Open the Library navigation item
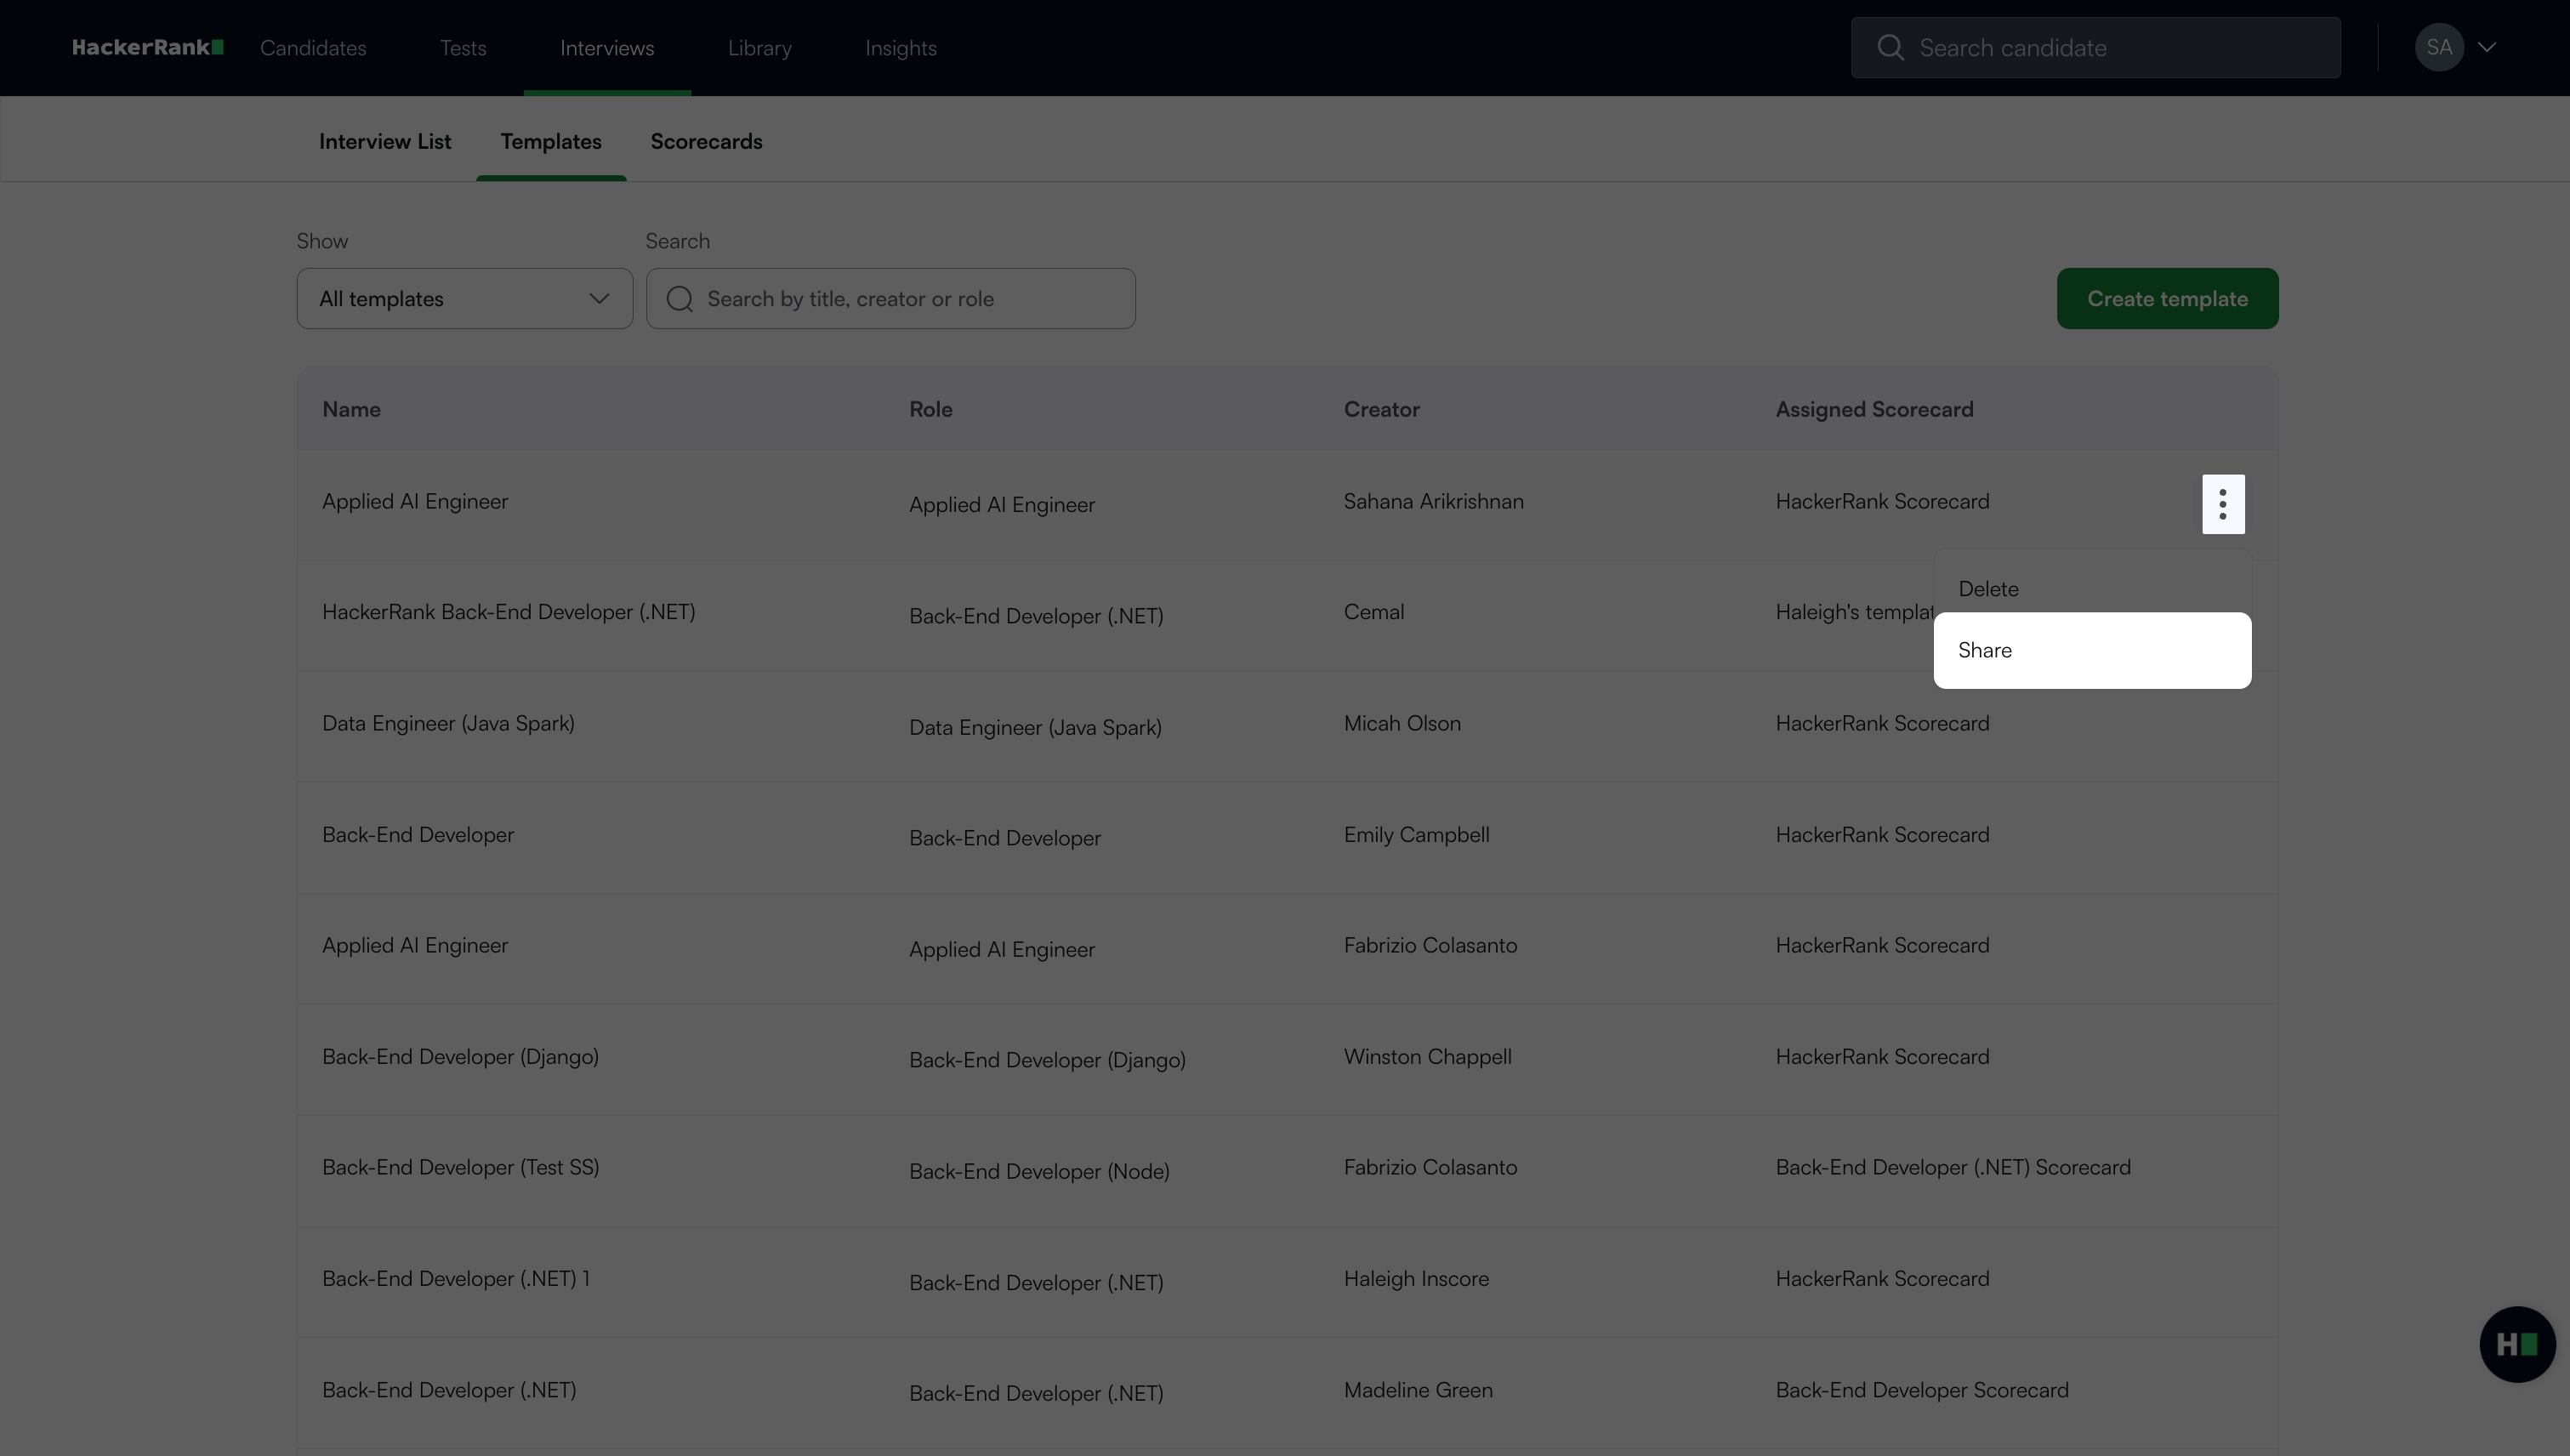Screen dimensions: 2570x1456 (x=759, y=48)
